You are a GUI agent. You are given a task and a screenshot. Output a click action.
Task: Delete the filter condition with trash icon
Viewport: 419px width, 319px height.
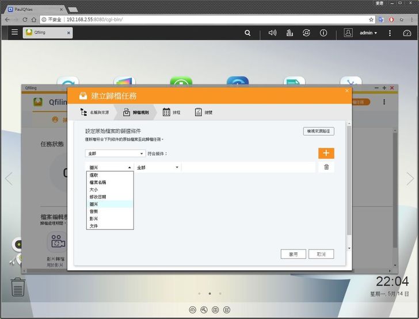click(326, 167)
